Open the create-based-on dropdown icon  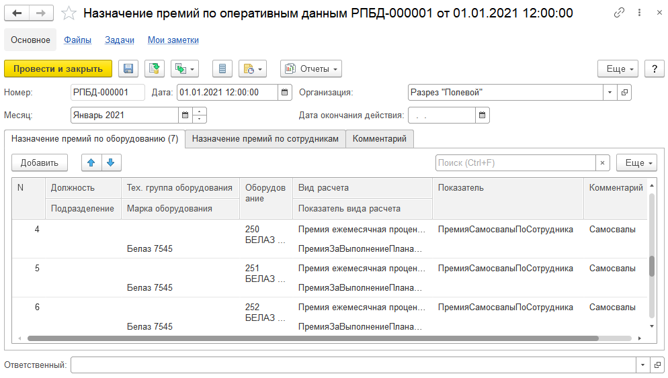185,68
